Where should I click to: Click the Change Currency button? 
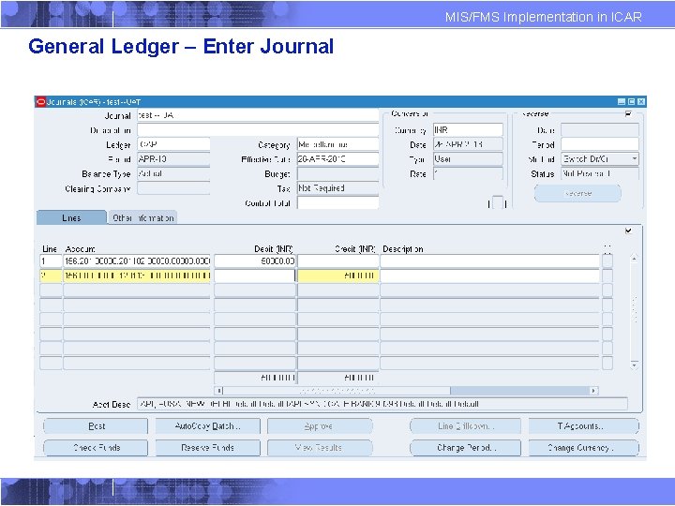(x=583, y=448)
